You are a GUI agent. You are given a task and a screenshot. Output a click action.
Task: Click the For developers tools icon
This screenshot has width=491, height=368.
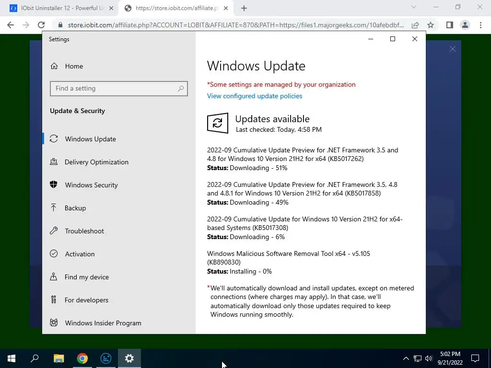click(x=54, y=299)
